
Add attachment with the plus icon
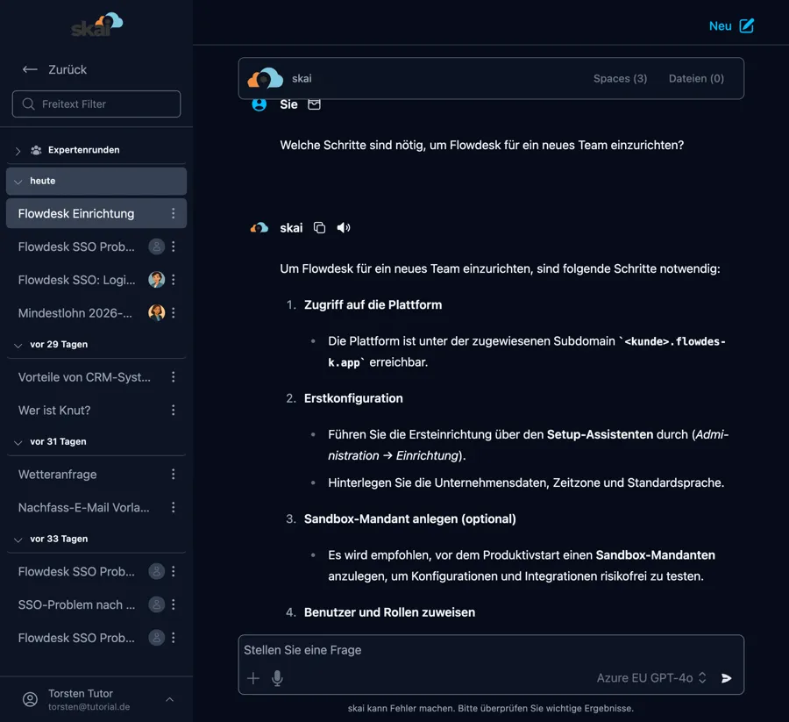pyautogui.click(x=253, y=678)
